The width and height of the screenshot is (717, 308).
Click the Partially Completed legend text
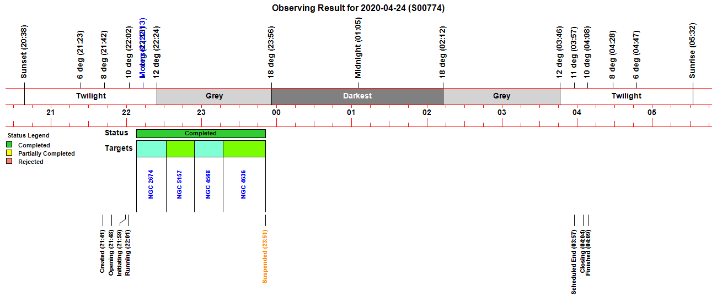coord(46,153)
